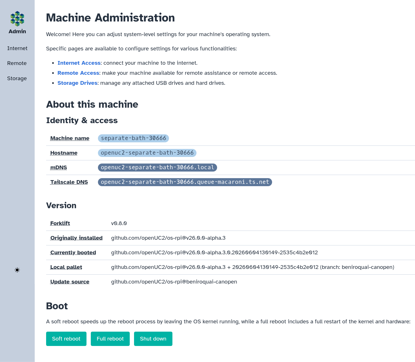Click the Forklift version v0.8.0
415x362 pixels.
[x=119, y=223]
